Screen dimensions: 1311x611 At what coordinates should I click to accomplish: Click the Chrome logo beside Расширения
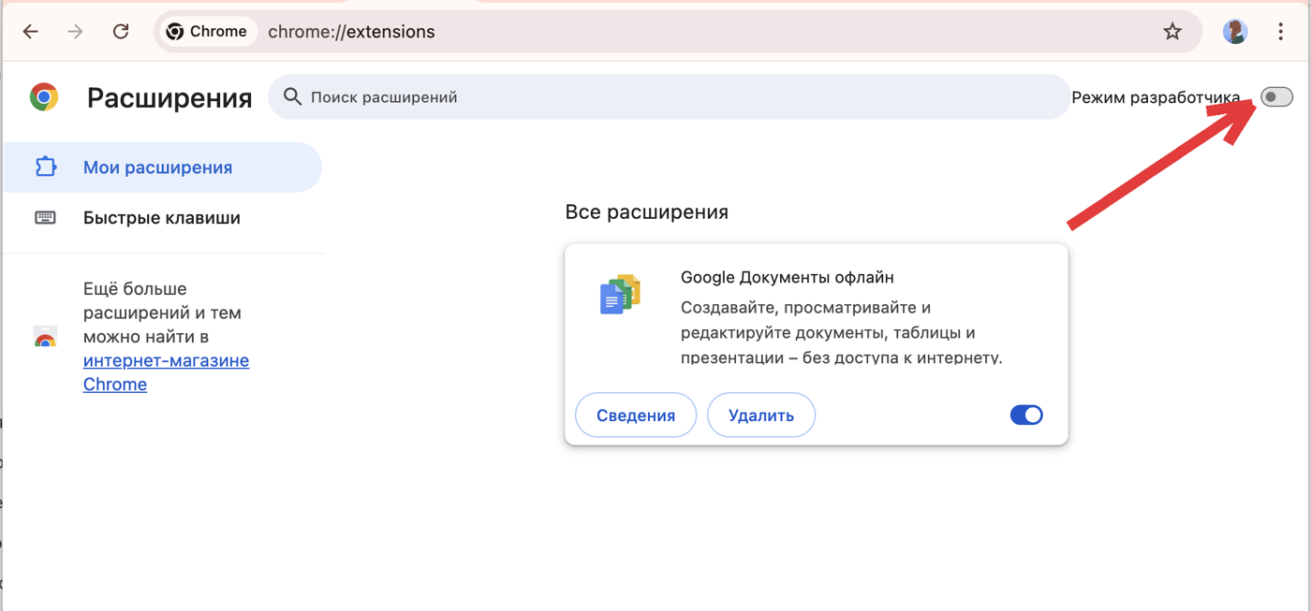[x=44, y=97]
